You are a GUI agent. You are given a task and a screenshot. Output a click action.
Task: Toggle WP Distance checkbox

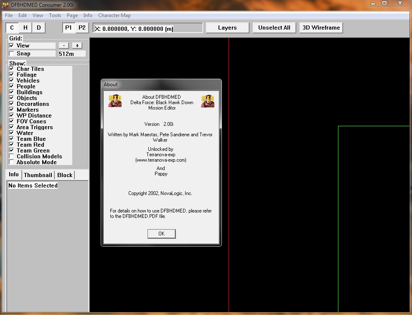11,115
